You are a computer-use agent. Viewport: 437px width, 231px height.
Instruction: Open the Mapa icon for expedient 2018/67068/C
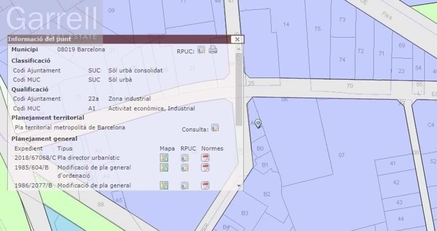tap(164, 158)
